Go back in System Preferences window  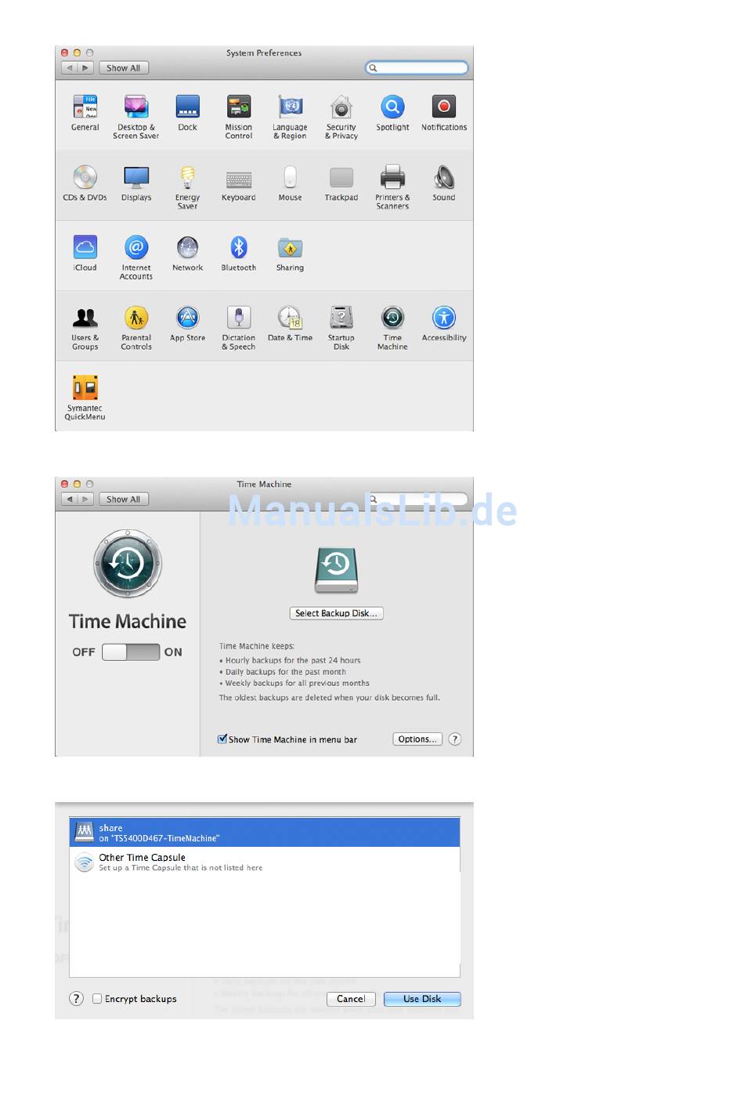coord(70,68)
